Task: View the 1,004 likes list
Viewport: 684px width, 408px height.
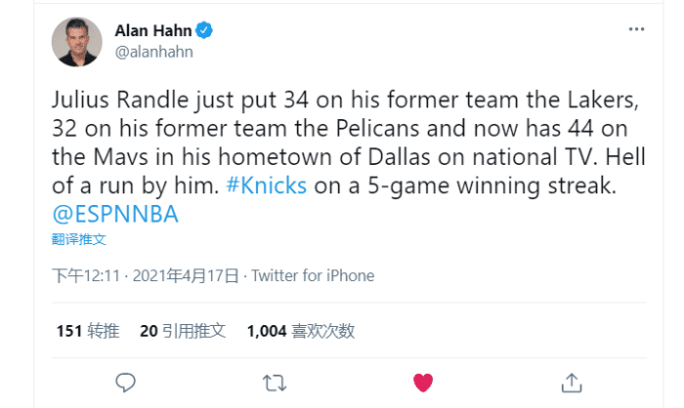Action: pyautogui.click(x=300, y=331)
